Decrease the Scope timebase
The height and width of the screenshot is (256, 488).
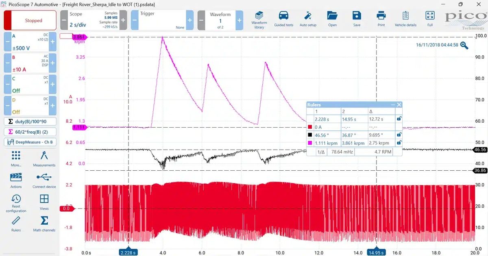[x=64, y=20]
